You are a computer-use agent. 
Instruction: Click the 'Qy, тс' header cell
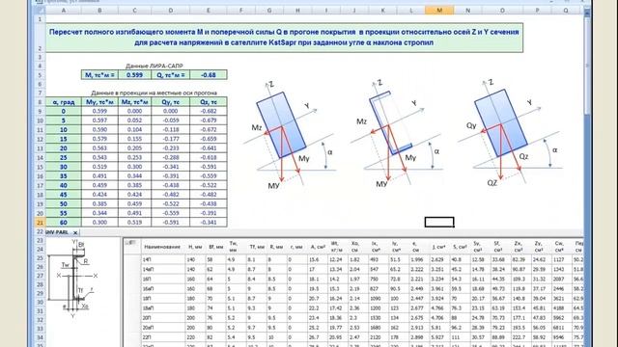point(170,102)
